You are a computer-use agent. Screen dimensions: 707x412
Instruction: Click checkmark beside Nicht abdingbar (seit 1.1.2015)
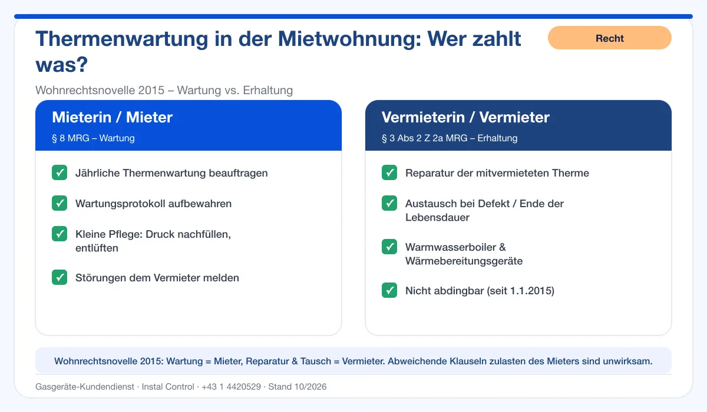point(389,290)
